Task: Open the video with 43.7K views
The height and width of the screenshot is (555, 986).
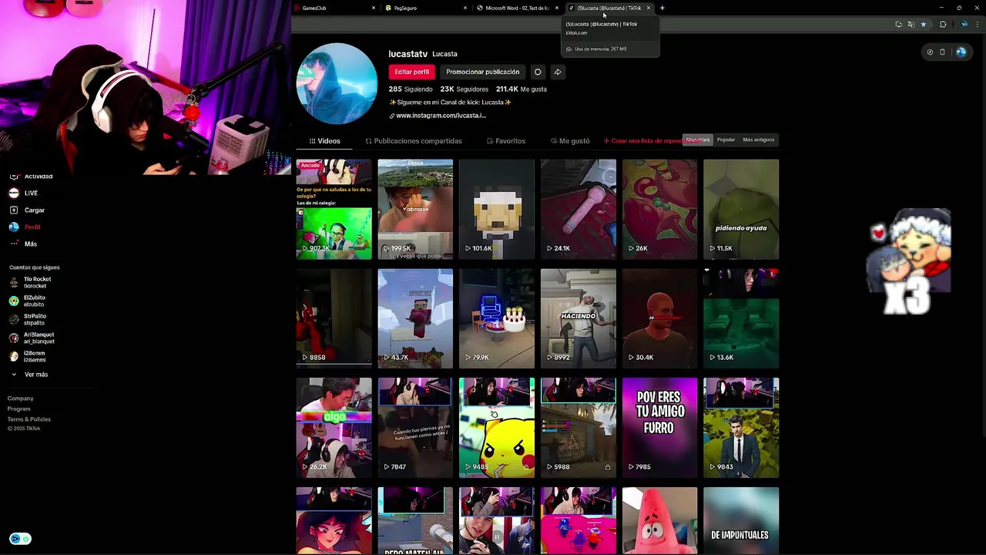Action: [x=415, y=318]
